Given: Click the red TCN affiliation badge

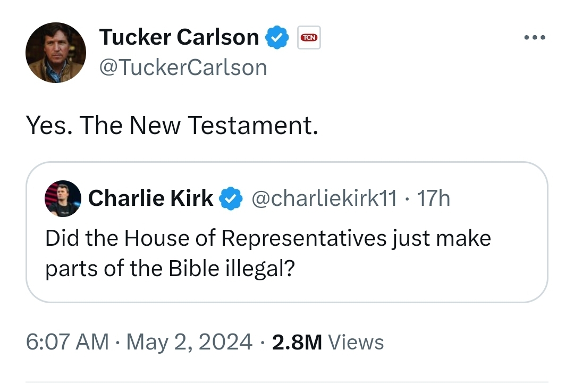Looking at the screenshot, I should [309, 38].
